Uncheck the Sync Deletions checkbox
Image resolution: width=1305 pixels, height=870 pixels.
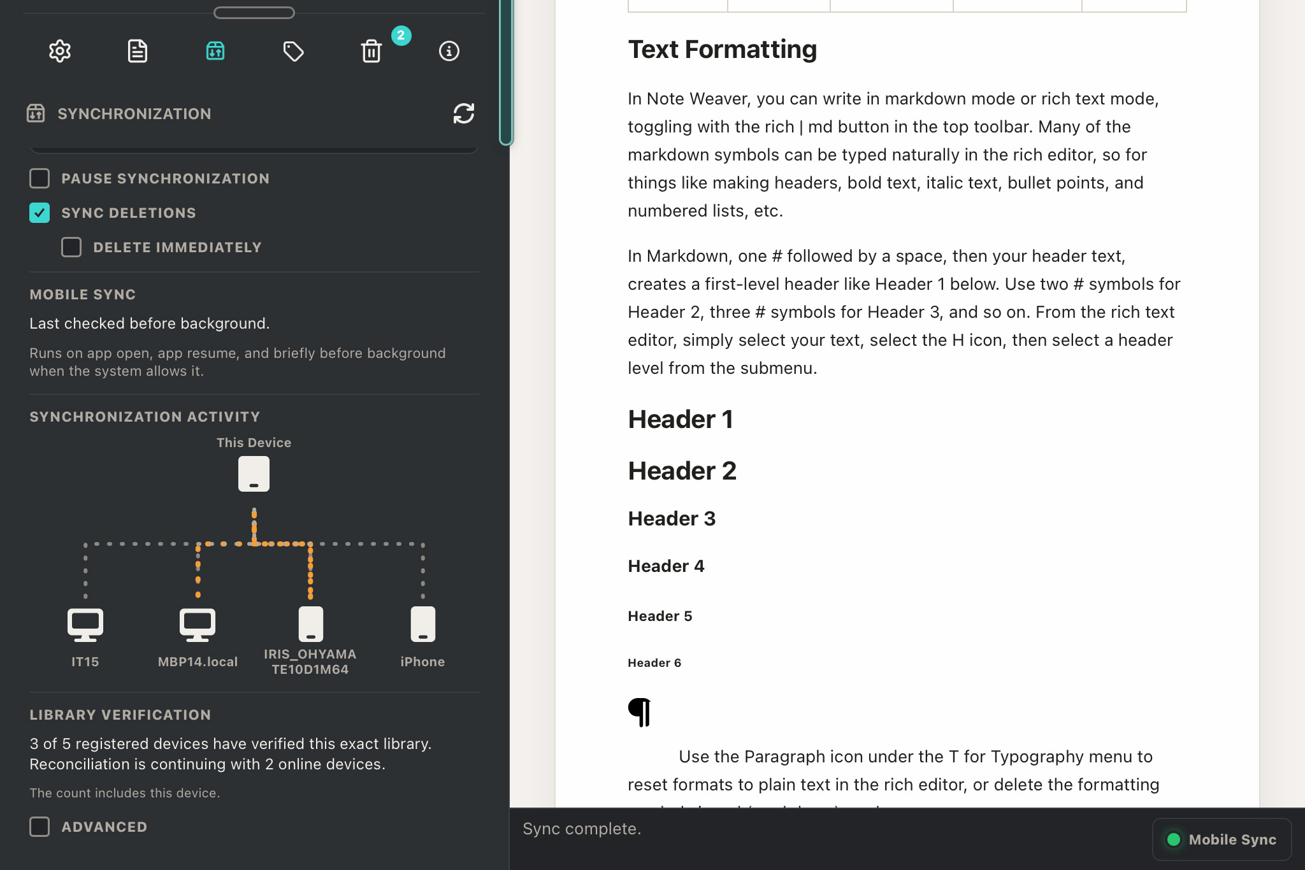click(x=40, y=213)
